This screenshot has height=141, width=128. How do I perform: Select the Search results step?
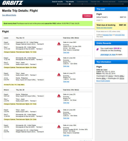tap(57, 2)
